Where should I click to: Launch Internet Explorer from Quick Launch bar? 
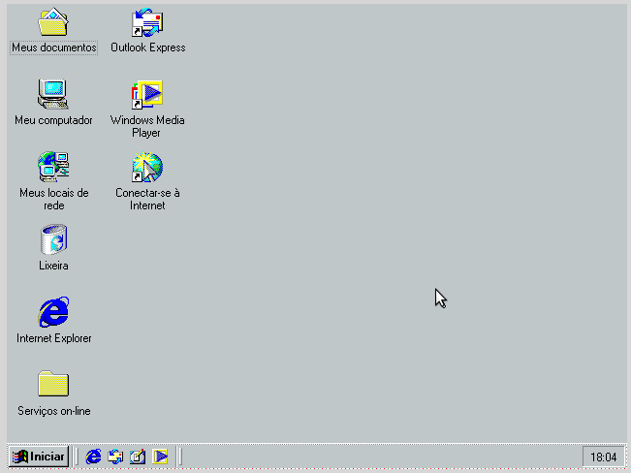[x=93, y=457]
